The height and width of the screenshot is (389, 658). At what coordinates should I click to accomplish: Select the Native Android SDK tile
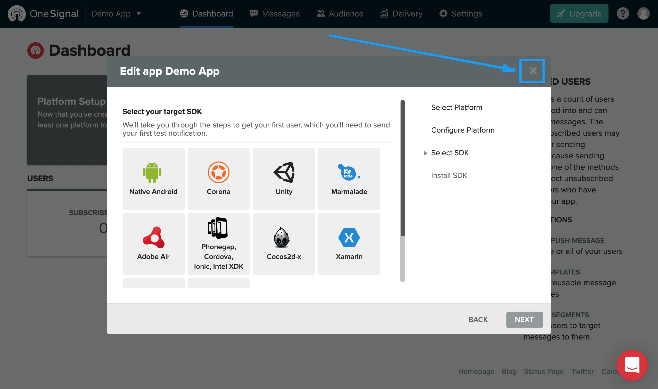(153, 179)
